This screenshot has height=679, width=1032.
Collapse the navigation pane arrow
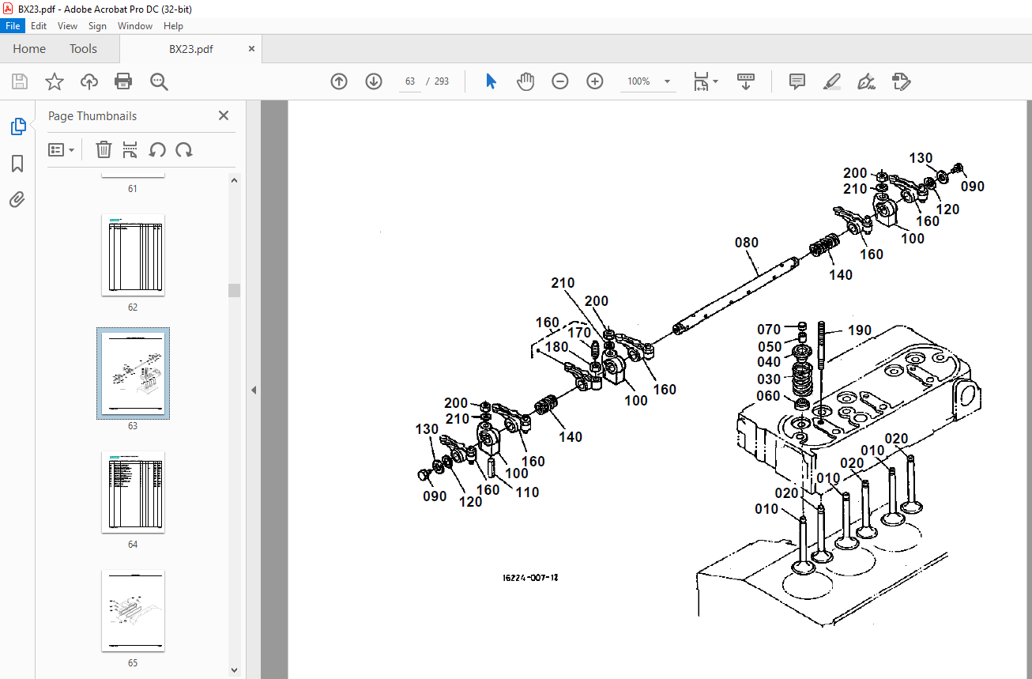tap(254, 390)
